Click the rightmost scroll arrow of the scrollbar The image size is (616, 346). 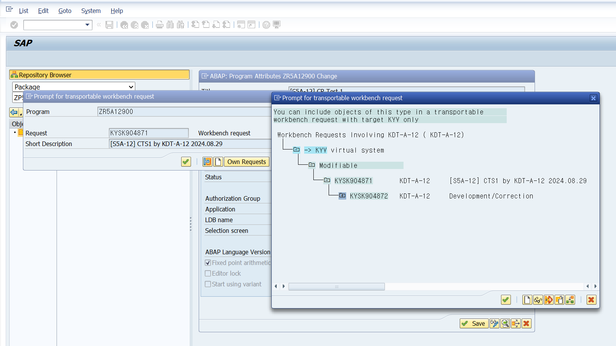(595, 286)
